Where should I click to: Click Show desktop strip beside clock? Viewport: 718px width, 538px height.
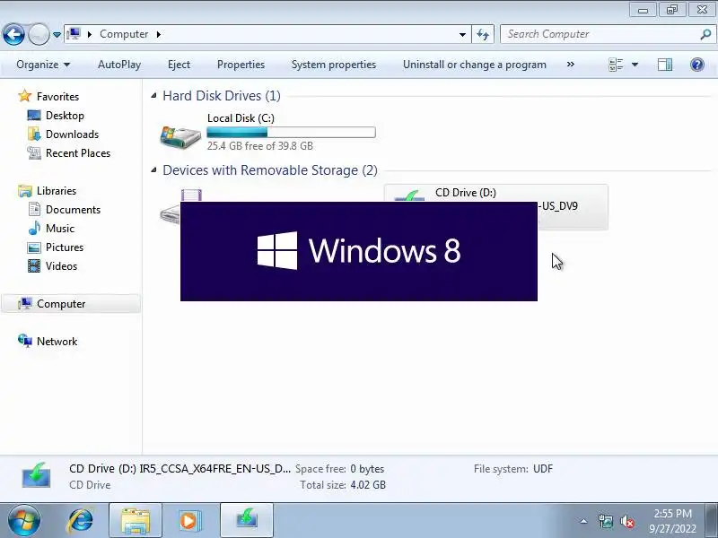tap(712, 521)
